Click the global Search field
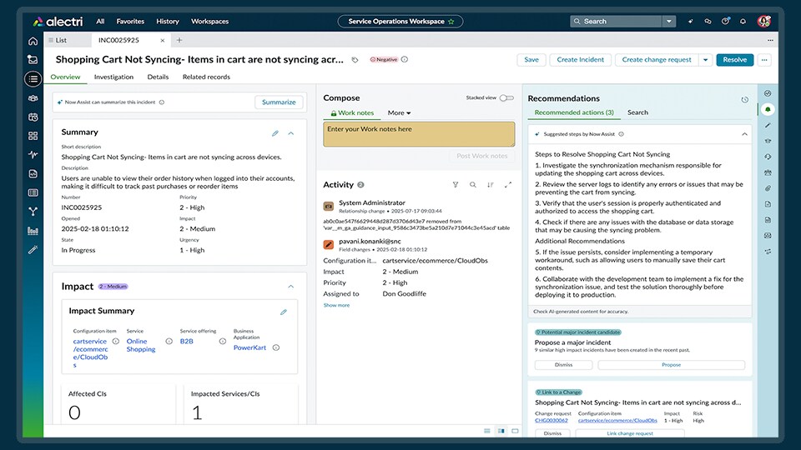Viewport: 801px width, 450px height. point(616,22)
